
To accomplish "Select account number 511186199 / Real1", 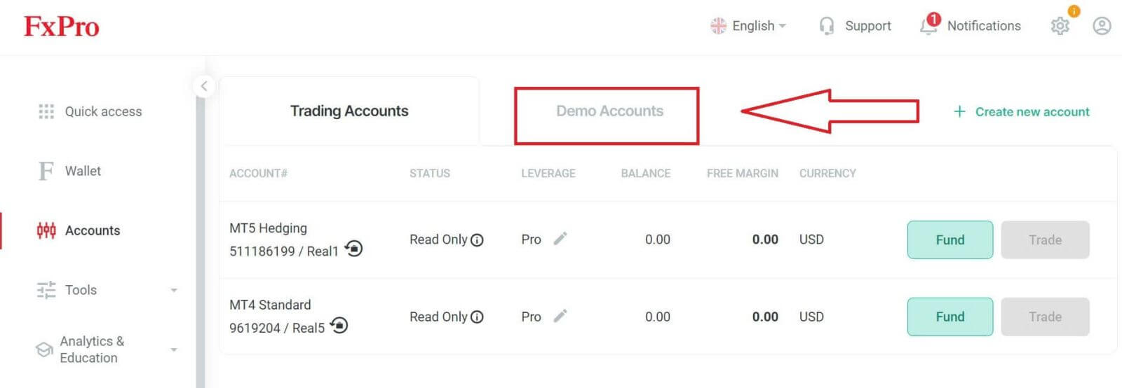I will point(284,251).
